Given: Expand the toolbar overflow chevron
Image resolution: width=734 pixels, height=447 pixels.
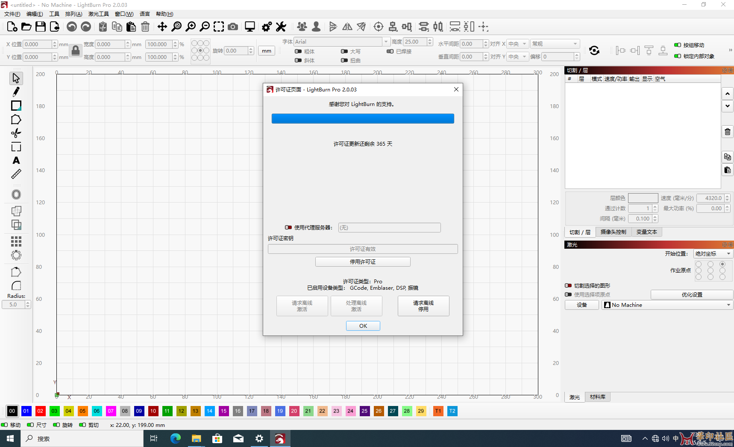Looking at the screenshot, I should point(730,50).
